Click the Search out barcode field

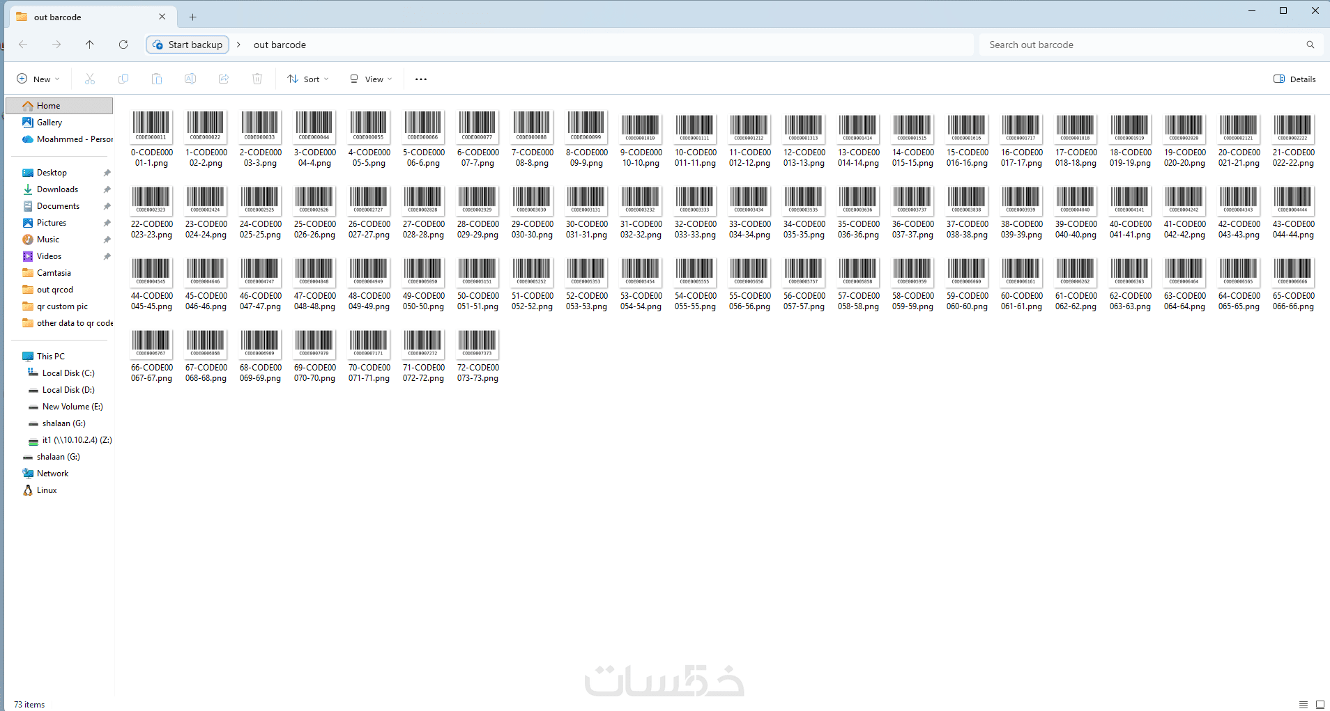(x=1143, y=45)
